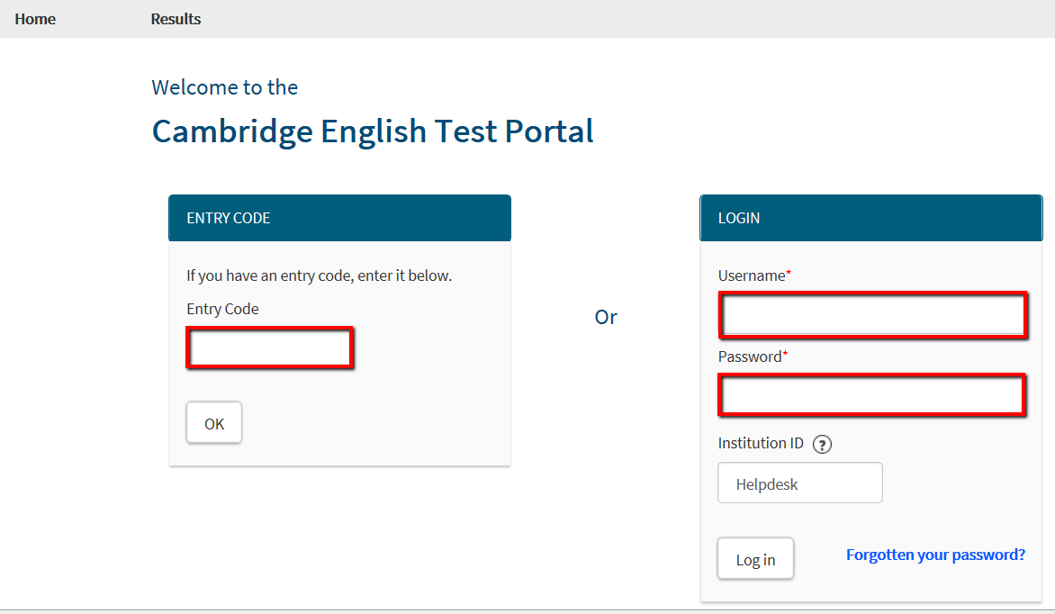The width and height of the screenshot is (1055, 614).
Task: Click the Entry Code label
Action: point(222,309)
